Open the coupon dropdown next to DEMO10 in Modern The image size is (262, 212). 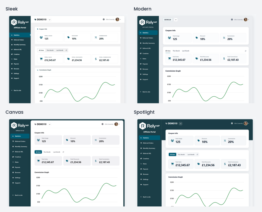(x=176, y=20)
